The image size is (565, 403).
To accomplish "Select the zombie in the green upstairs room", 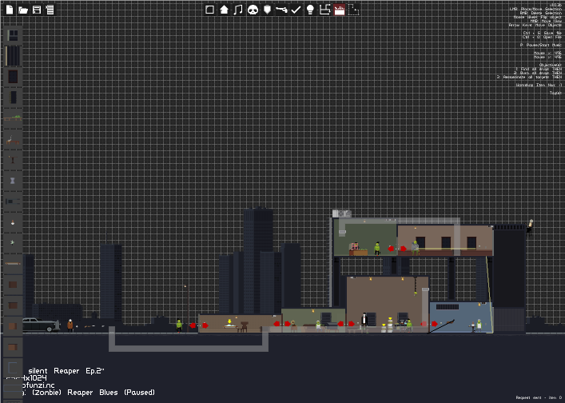I will point(377,249).
